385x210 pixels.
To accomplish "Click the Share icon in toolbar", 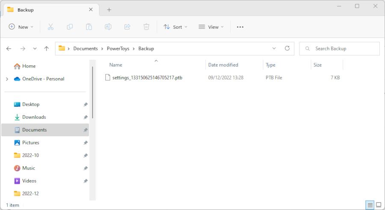I will coord(127,27).
